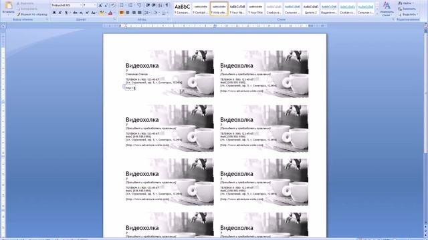Expand the font name dropdown arrow
This screenshot has width=428, height=240.
81,5
